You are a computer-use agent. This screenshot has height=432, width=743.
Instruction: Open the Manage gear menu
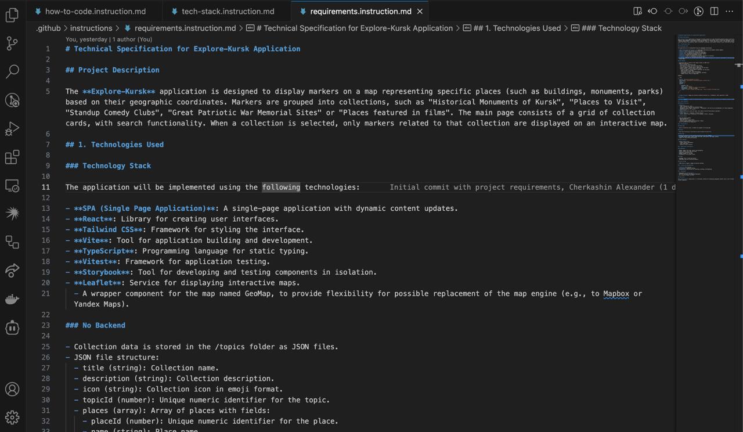pos(12,417)
